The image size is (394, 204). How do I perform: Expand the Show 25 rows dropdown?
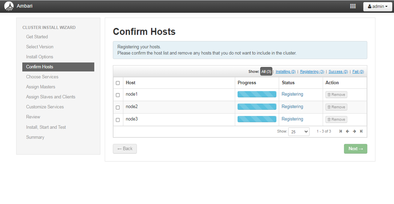point(299,131)
